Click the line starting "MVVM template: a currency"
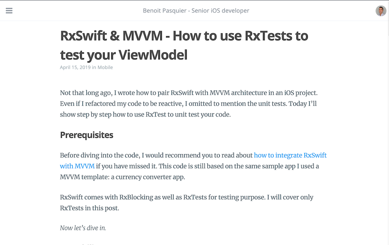The height and width of the screenshot is (245, 389). click(x=122, y=177)
